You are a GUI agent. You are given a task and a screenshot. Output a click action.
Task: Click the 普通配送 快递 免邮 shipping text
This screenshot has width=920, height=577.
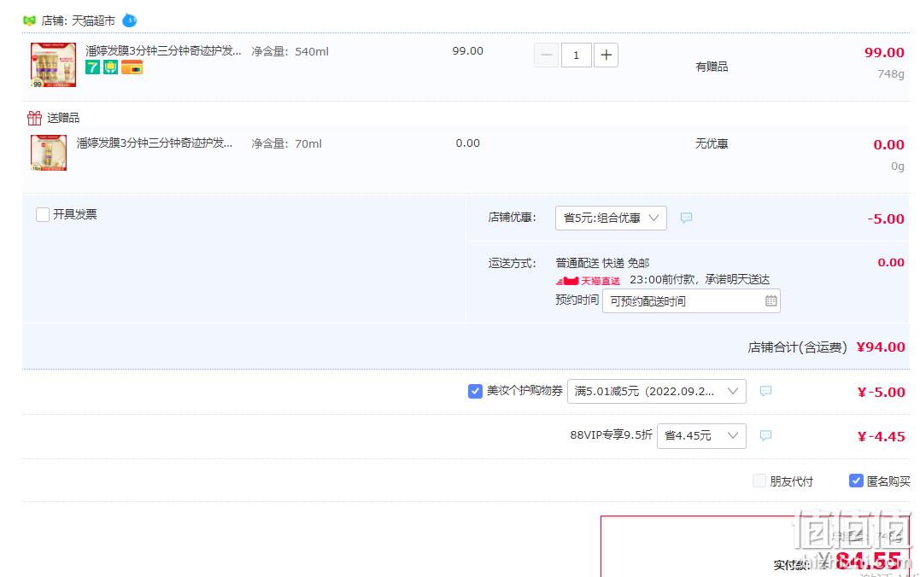tap(602, 263)
